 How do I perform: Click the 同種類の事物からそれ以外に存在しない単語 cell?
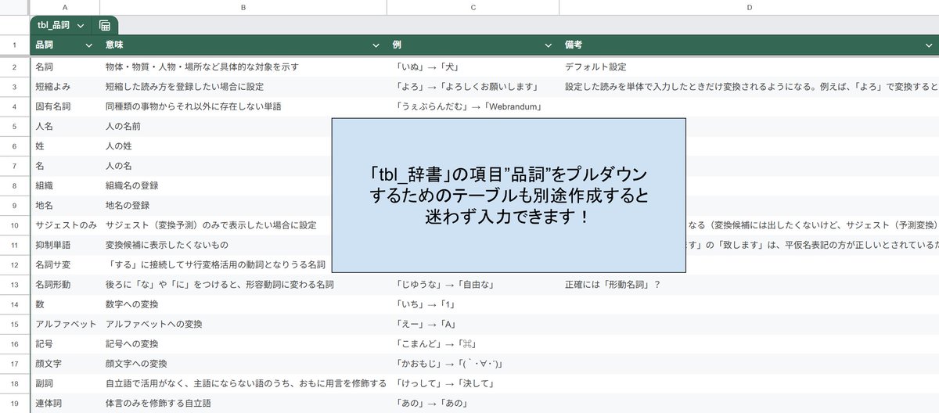pyautogui.click(x=243, y=106)
